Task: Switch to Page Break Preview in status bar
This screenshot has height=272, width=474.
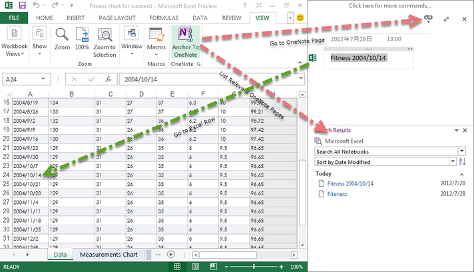Action: pyautogui.click(x=214, y=267)
